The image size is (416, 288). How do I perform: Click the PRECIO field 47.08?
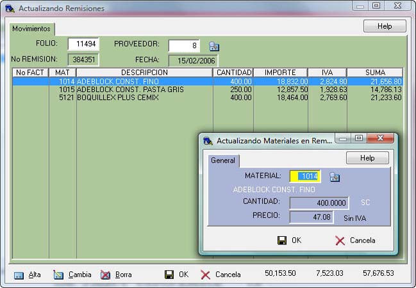pos(312,217)
